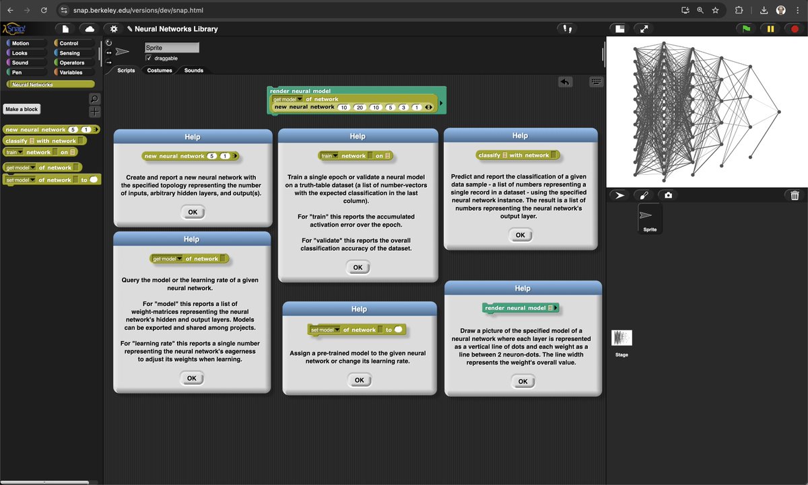Click OK in get model Help
The height and width of the screenshot is (485, 808).
(192, 378)
